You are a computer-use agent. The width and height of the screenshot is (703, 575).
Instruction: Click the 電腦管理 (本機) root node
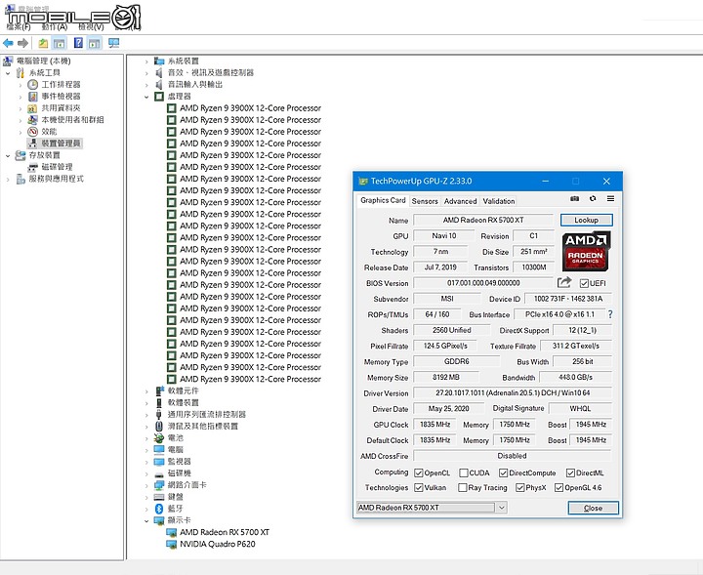point(44,61)
